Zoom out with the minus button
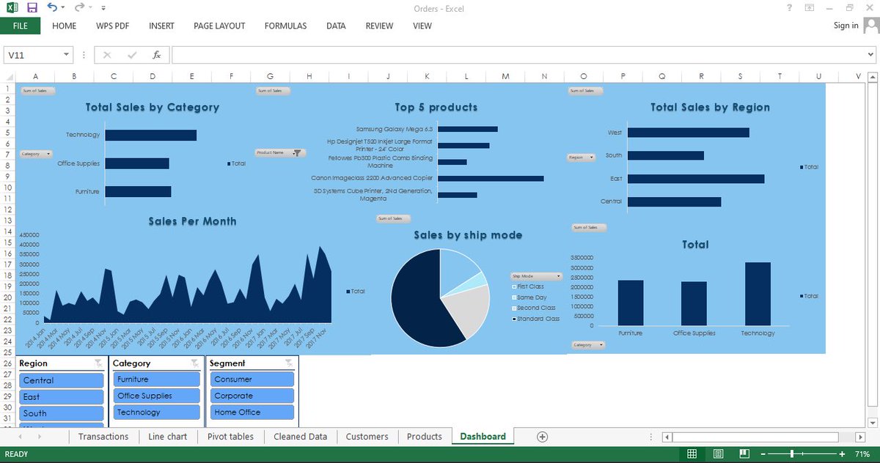Image resolution: width=880 pixels, height=463 pixels. click(x=763, y=454)
